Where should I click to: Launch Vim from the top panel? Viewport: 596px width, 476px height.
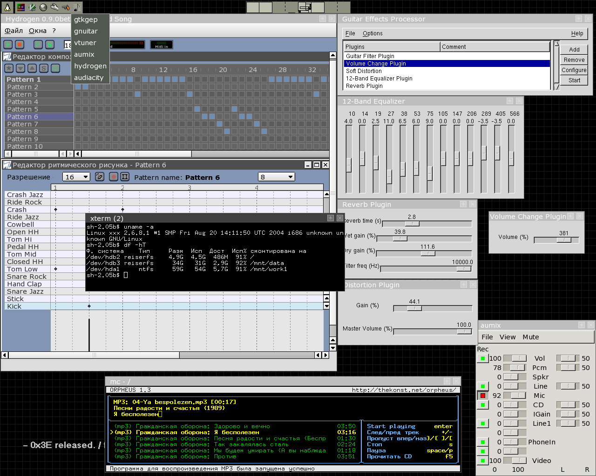click(32, 7)
